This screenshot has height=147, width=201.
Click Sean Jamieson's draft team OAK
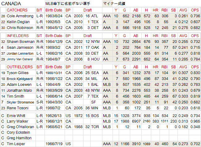coord(95,48)
